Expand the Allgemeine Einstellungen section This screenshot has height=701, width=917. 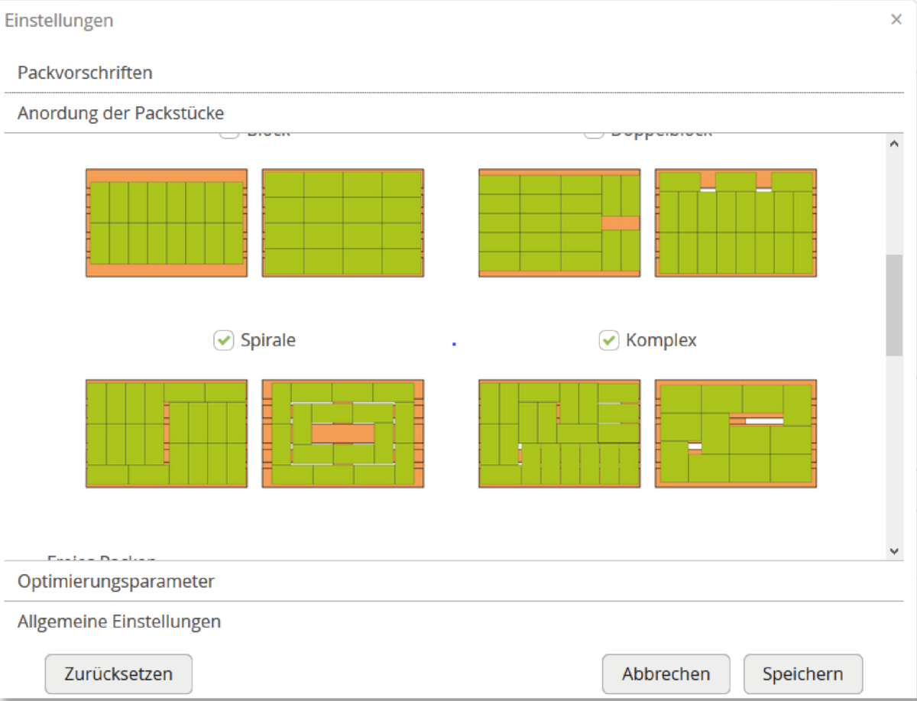(x=118, y=621)
